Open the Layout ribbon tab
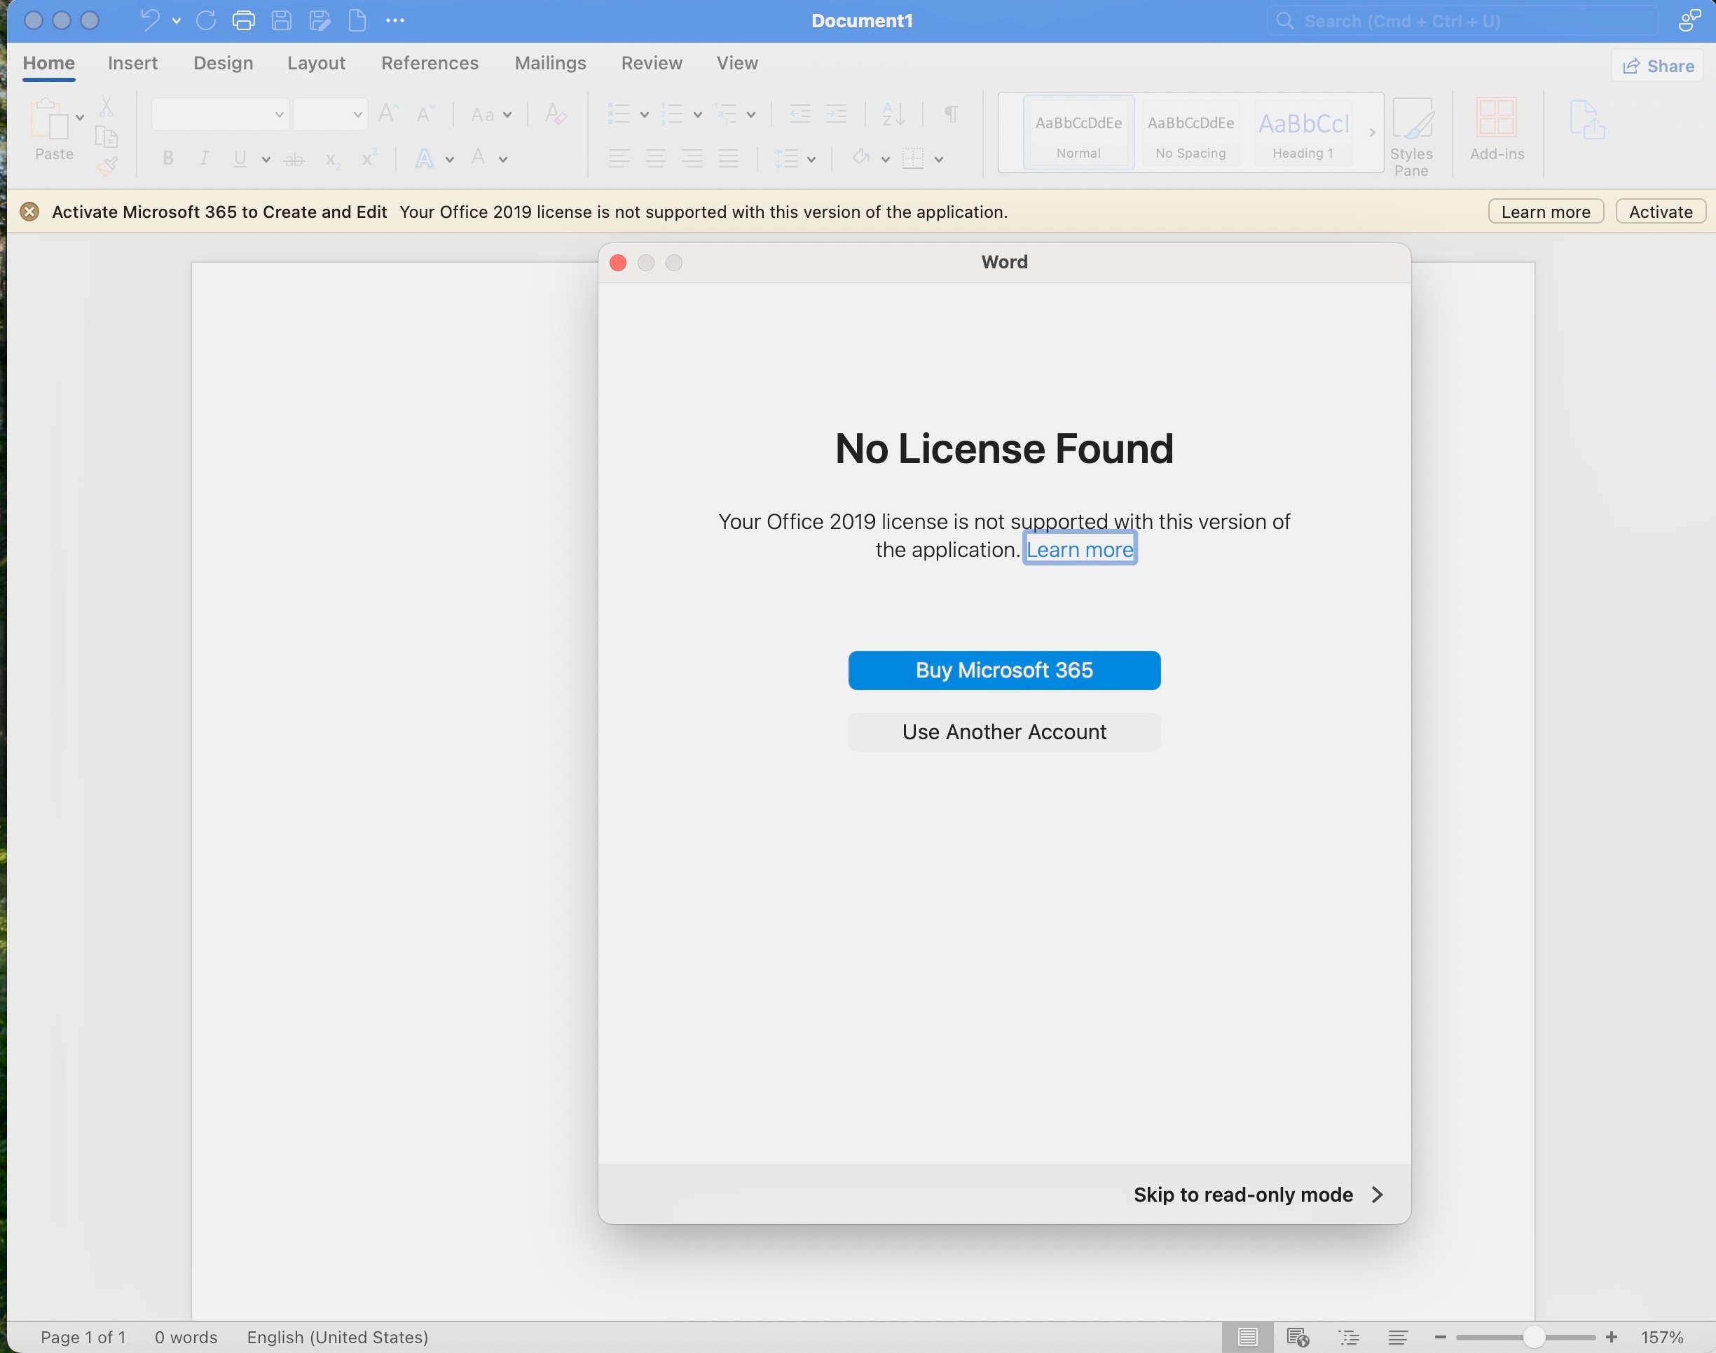The width and height of the screenshot is (1716, 1353). tap(316, 63)
